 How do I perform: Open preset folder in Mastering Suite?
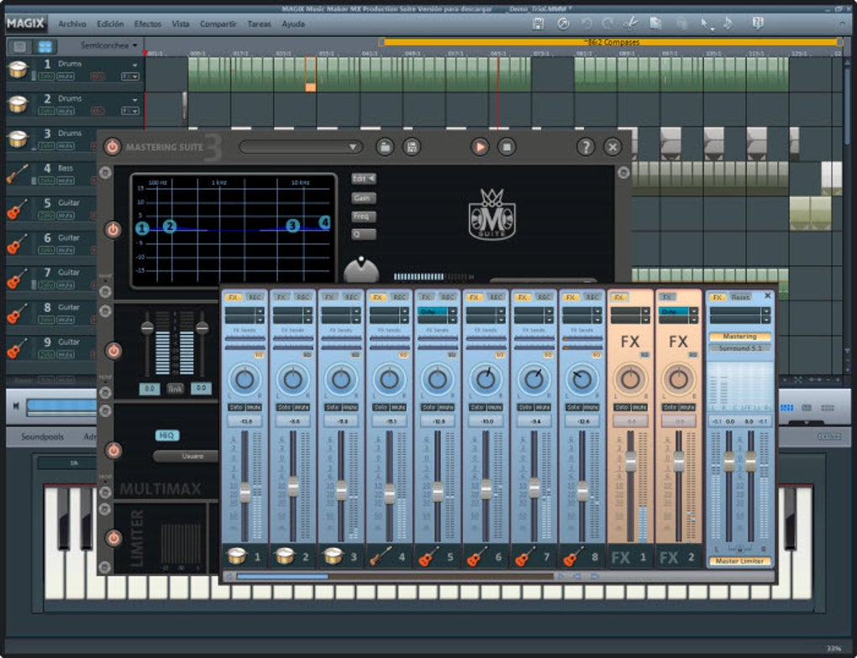tap(385, 147)
